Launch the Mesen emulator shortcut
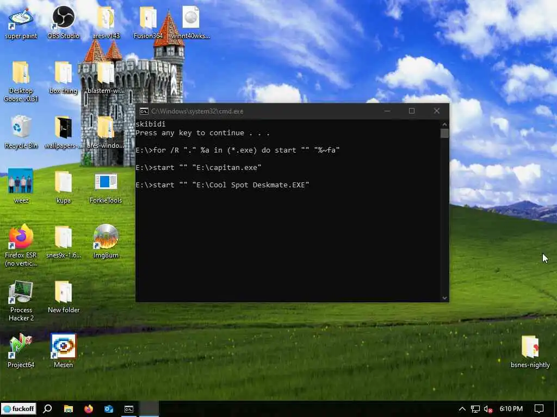Viewport: 557px width, 417px height. click(63, 351)
